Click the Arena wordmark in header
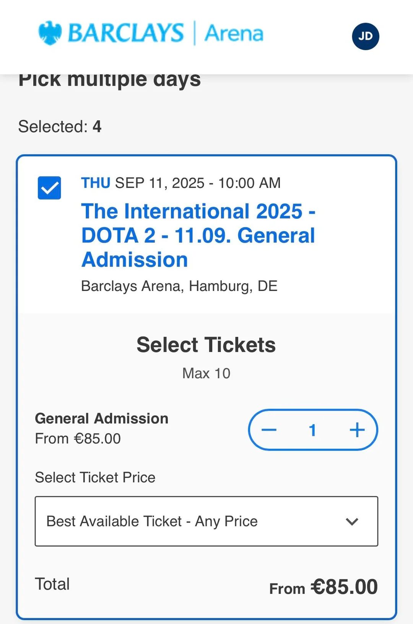Viewport: 413px width, 624px height. 234,33
